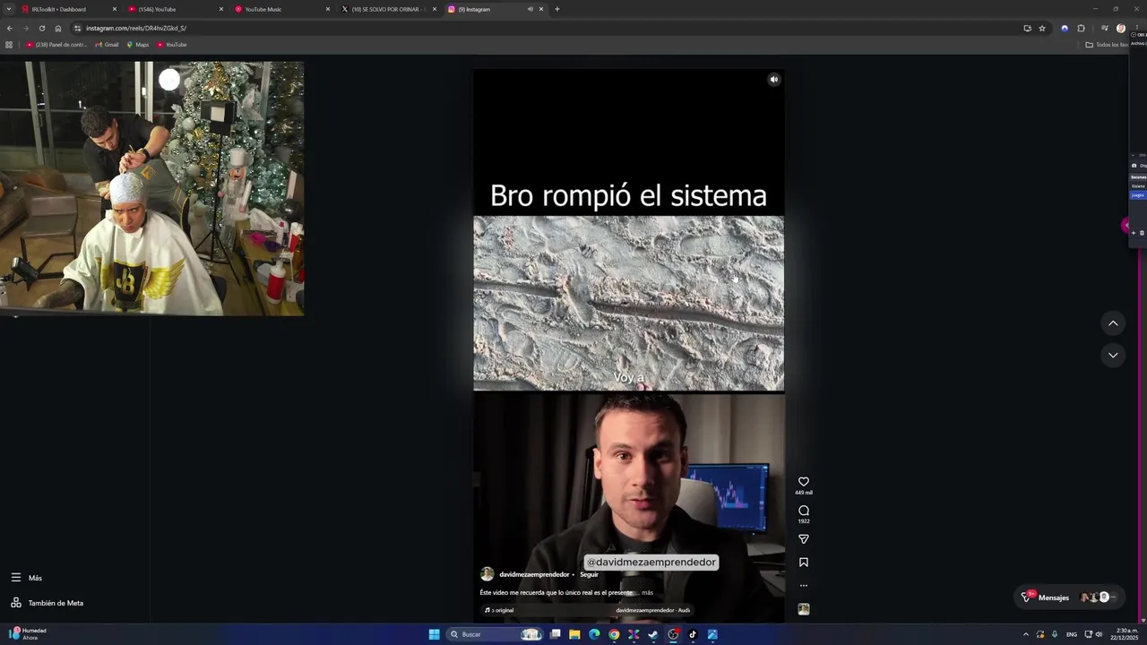
Task: Go to the previous reel with up chevron
Action: (x=1113, y=323)
